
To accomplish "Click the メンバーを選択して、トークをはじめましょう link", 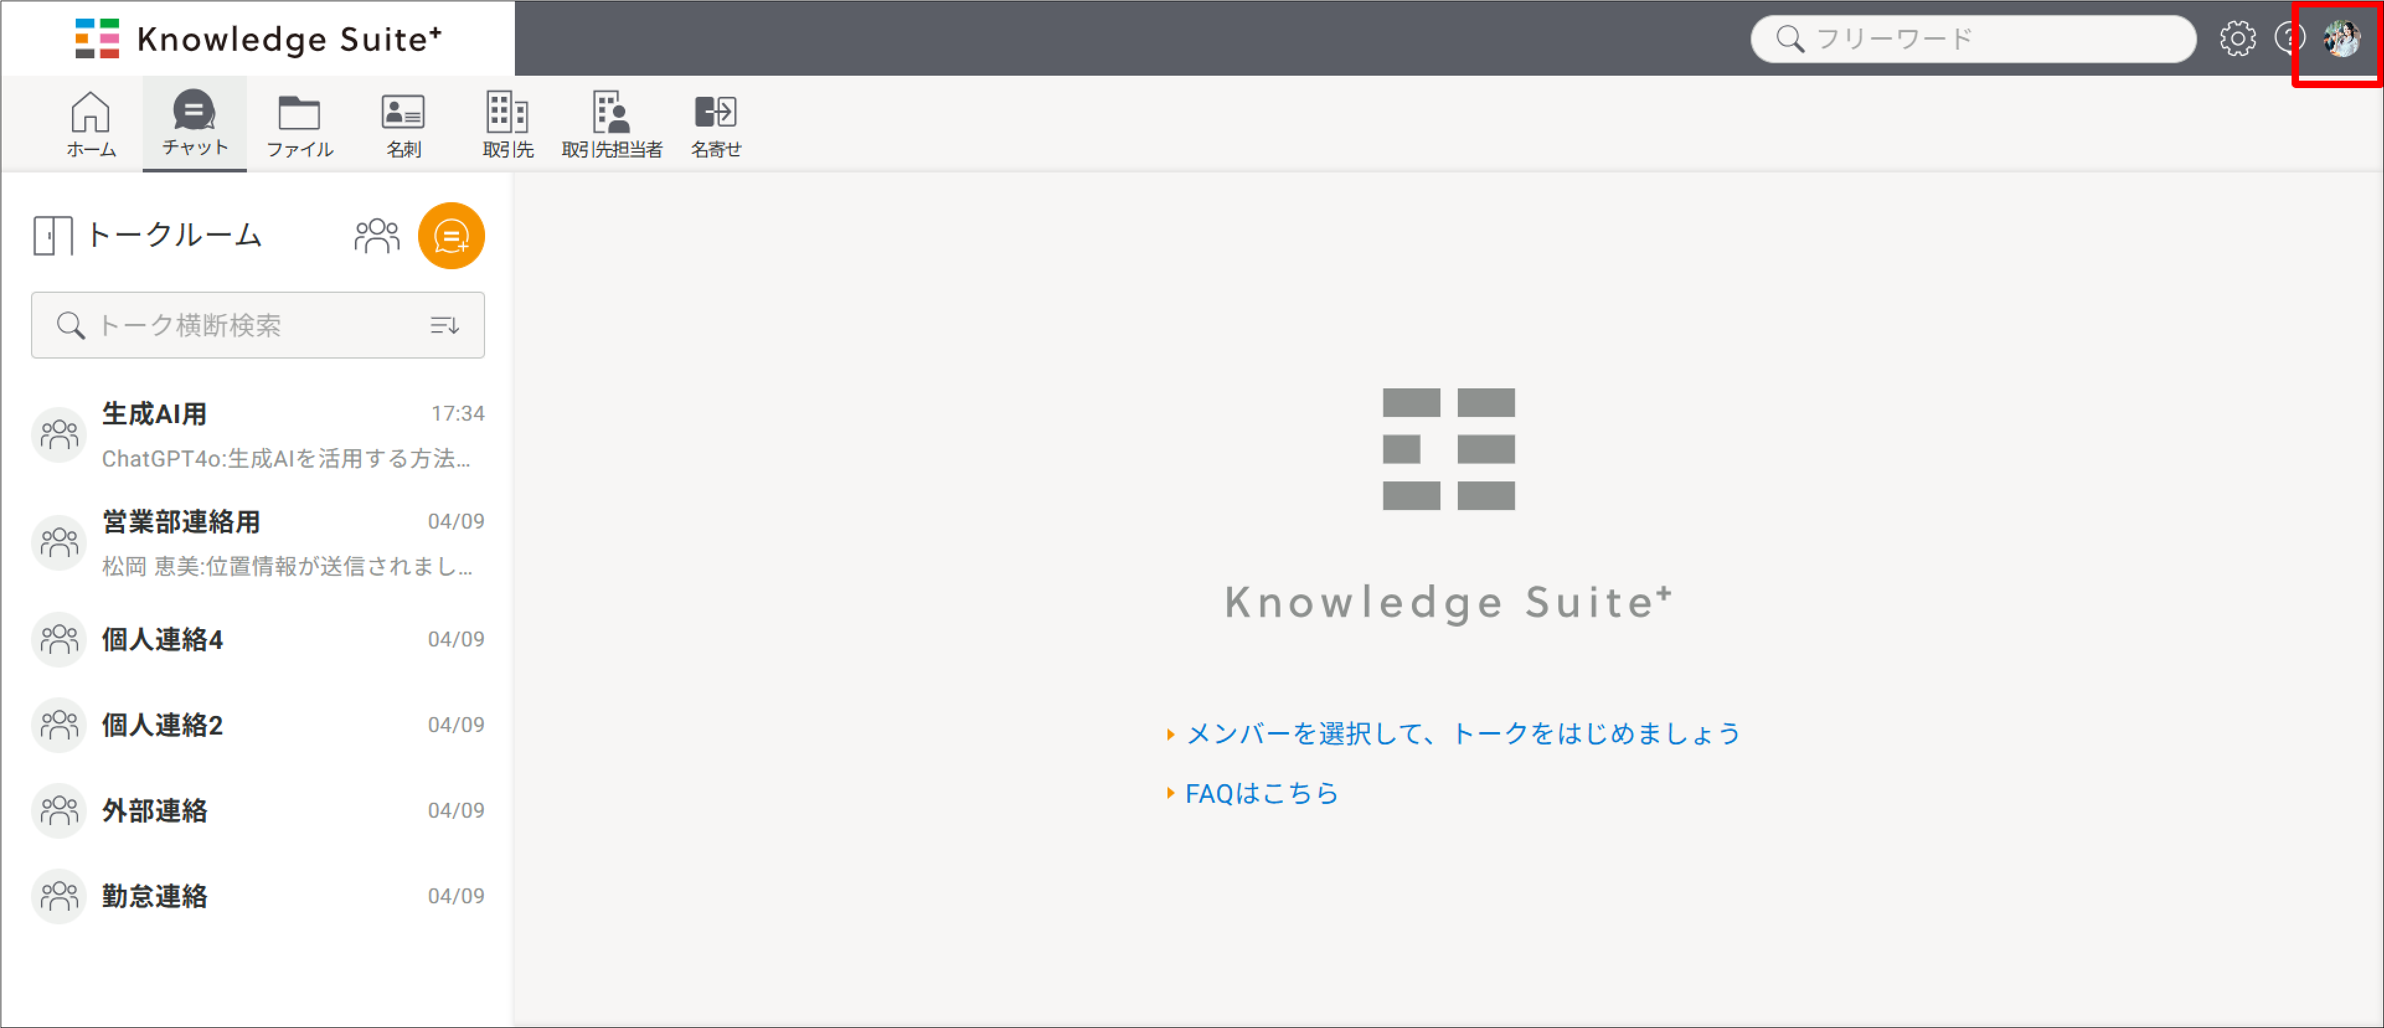I will (1463, 734).
